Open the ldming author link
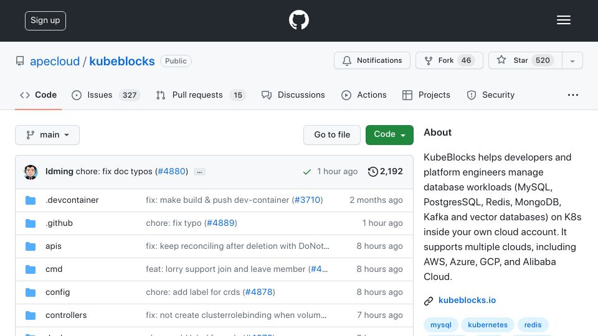The width and height of the screenshot is (598, 336). (x=59, y=172)
